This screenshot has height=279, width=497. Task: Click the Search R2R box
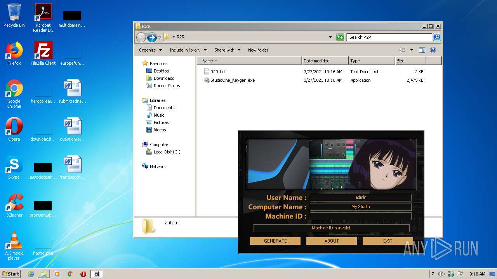pos(389,37)
